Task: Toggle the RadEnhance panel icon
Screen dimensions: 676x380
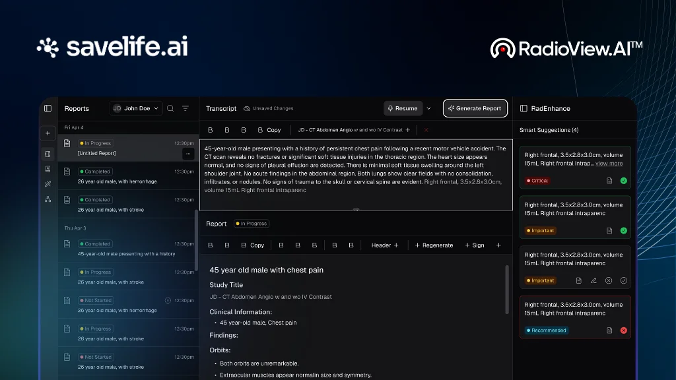Action: (x=524, y=109)
